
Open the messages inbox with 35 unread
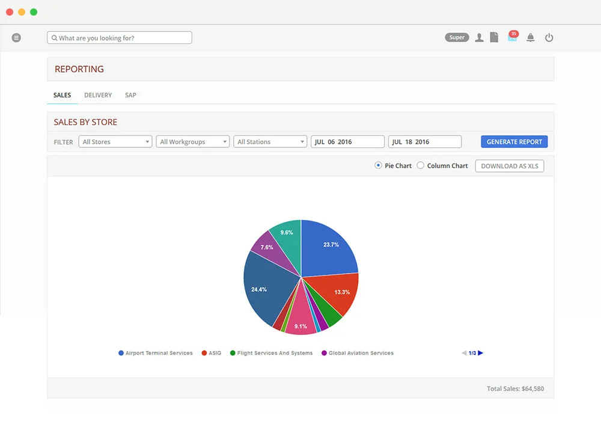(512, 37)
